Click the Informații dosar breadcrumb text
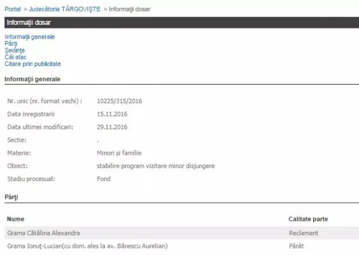This screenshot has width=359, height=255. (130, 9)
